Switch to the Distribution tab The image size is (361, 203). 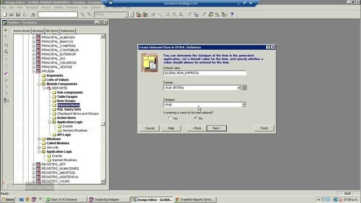pyautogui.click(x=68, y=30)
